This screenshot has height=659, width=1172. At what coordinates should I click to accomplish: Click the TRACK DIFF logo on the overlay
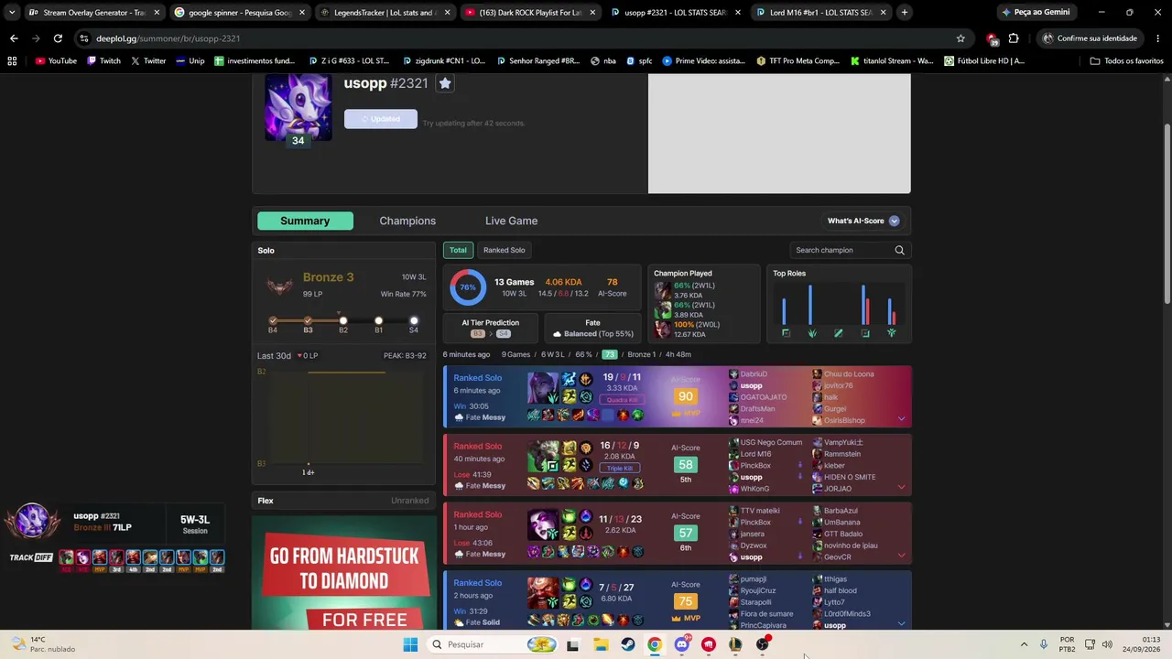click(31, 557)
